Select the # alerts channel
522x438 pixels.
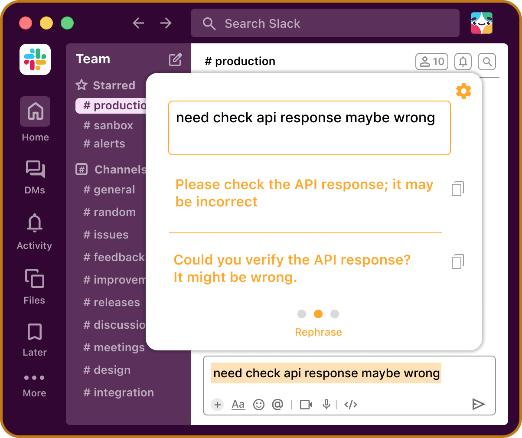click(x=104, y=144)
